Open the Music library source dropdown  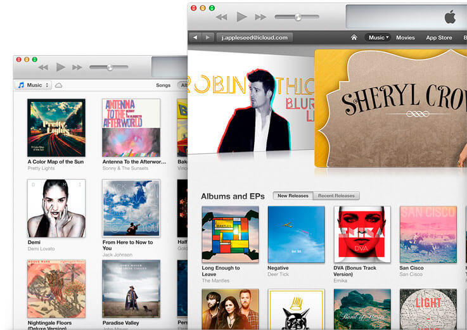(x=33, y=85)
